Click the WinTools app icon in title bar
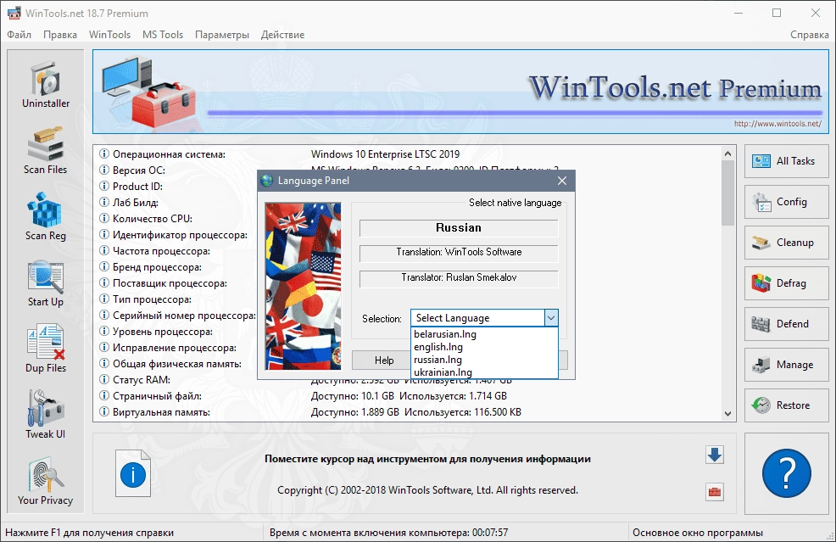Viewport: 836px width, 542px height. coord(14,14)
